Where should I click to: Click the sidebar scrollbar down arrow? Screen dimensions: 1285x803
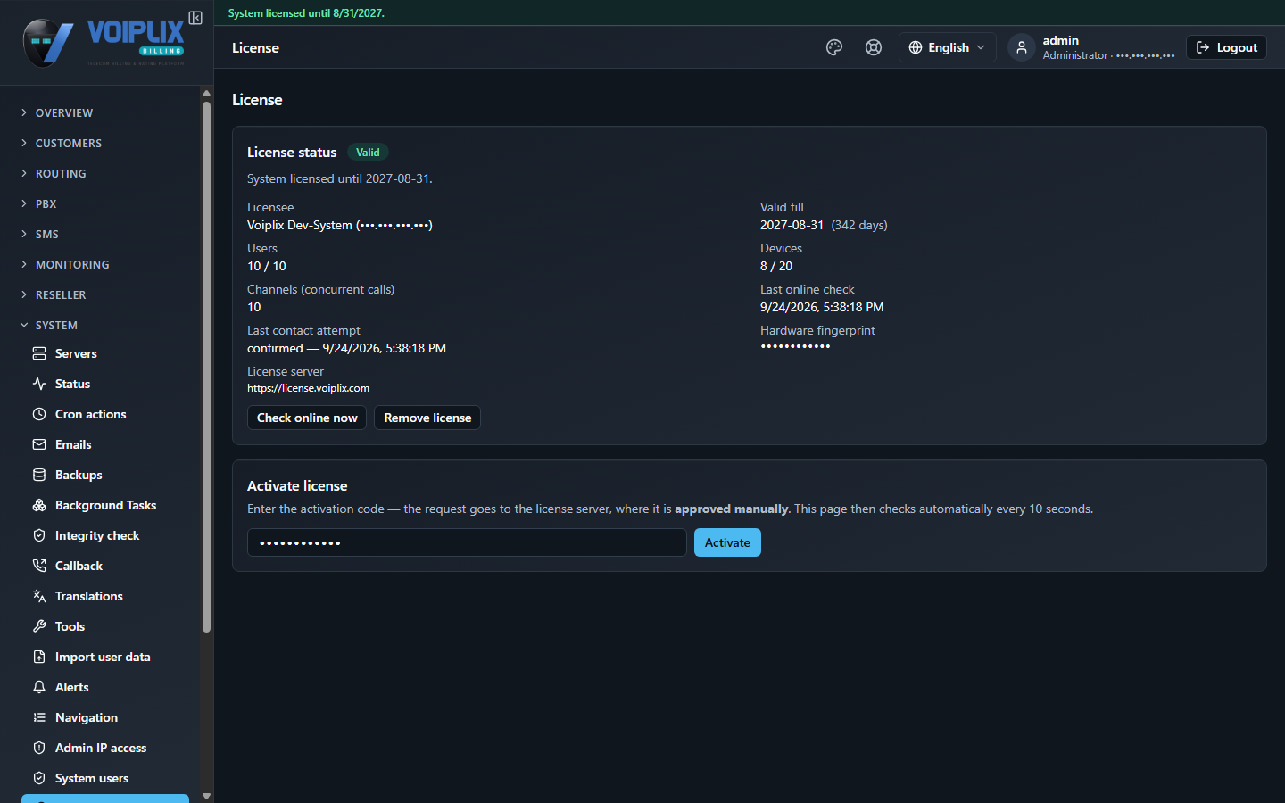point(206,796)
